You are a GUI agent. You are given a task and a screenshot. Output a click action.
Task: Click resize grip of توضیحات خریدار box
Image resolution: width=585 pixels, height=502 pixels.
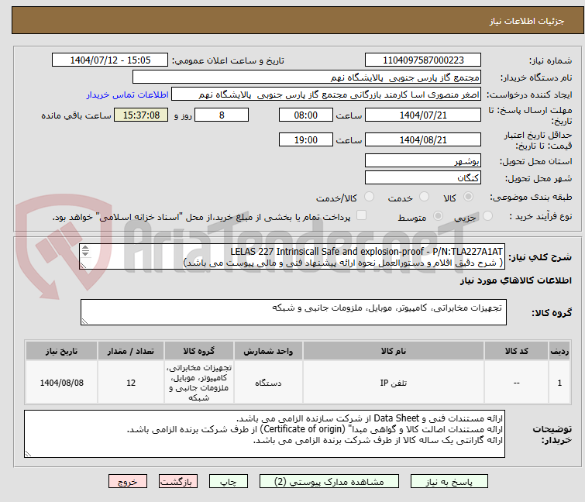[28, 453]
